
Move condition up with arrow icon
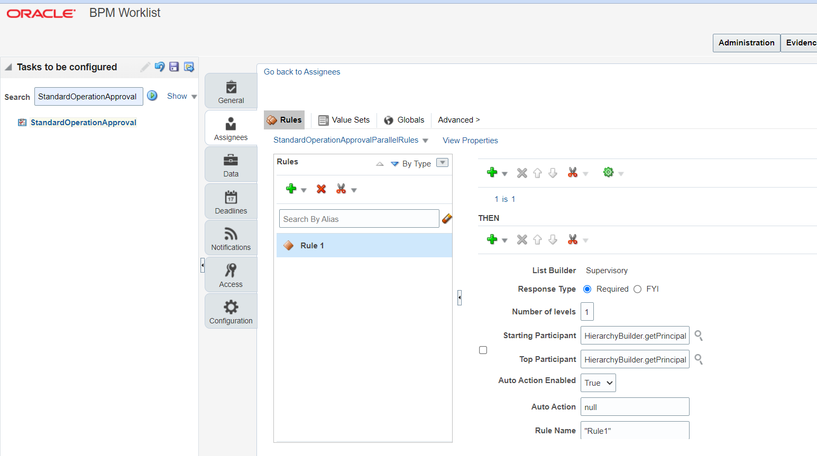(537, 173)
